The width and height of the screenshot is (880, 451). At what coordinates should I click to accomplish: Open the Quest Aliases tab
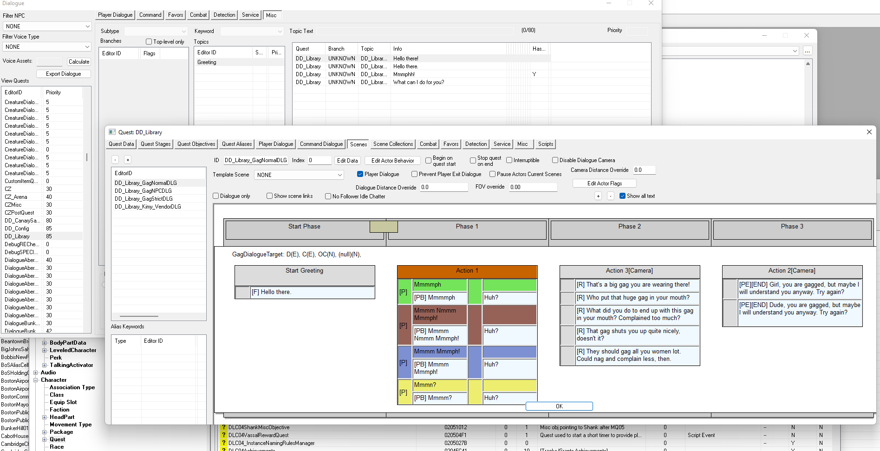tap(237, 144)
